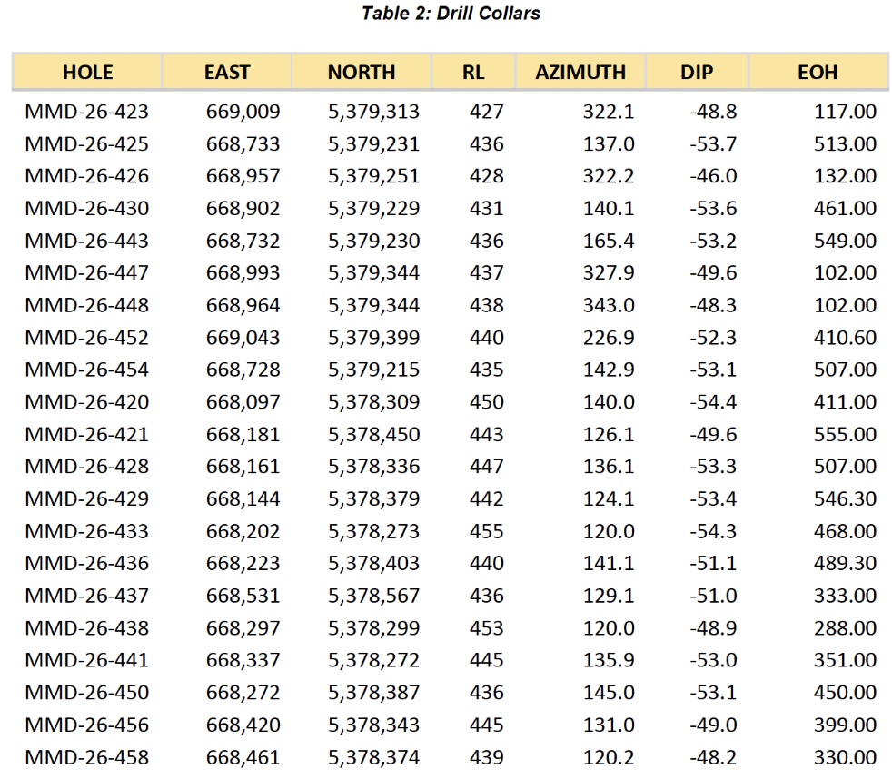Select hole ID MMD-26-426
The width and height of the screenshot is (892, 779).
(x=86, y=176)
